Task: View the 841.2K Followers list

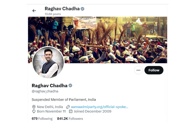Action: pos(70,119)
